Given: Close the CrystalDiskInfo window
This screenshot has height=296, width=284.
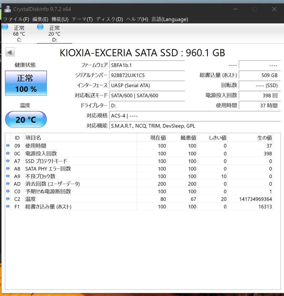Looking at the screenshot, I should pyautogui.click(x=274, y=9).
